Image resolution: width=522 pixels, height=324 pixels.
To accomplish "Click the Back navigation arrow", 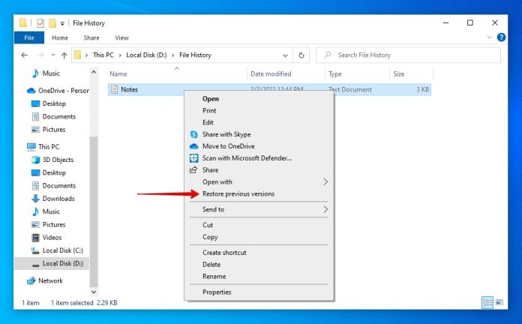I will point(24,55).
